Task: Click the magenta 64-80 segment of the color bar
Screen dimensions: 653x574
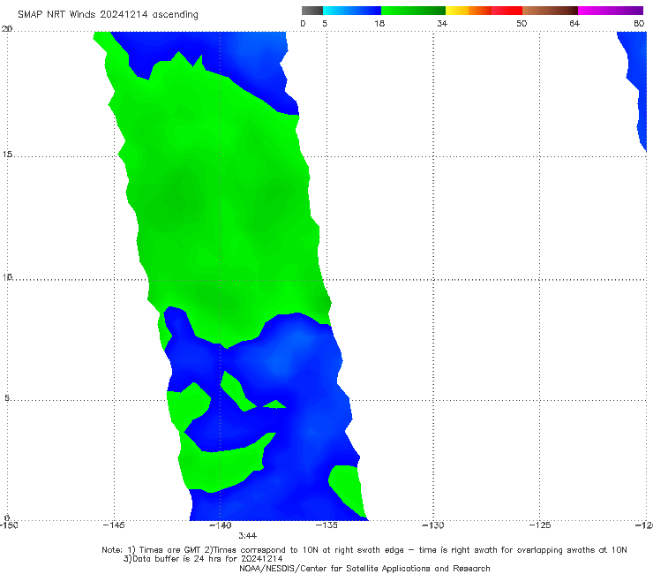Action: click(x=611, y=11)
